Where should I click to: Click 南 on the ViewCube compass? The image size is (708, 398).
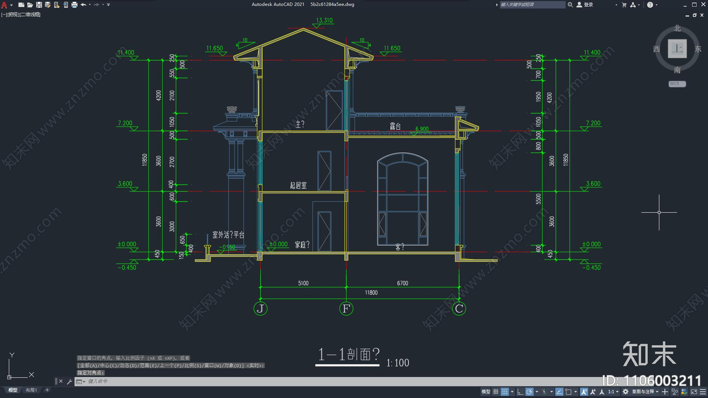tap(677, 70)
